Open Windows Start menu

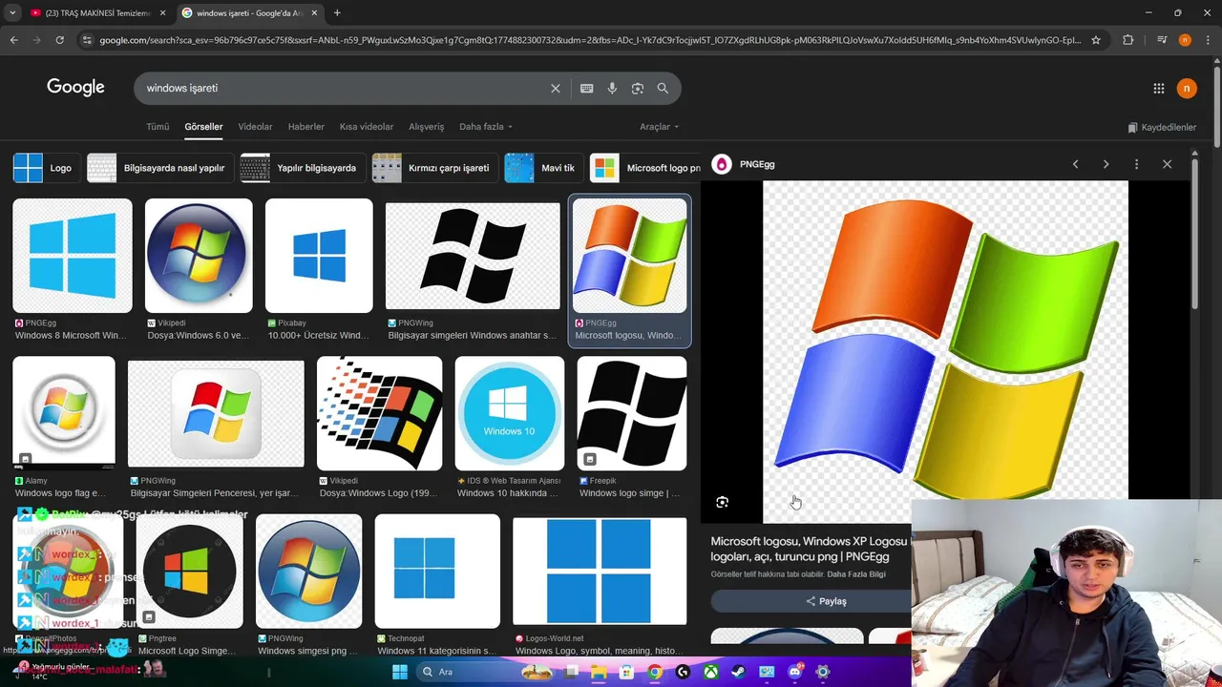(400, 672)
